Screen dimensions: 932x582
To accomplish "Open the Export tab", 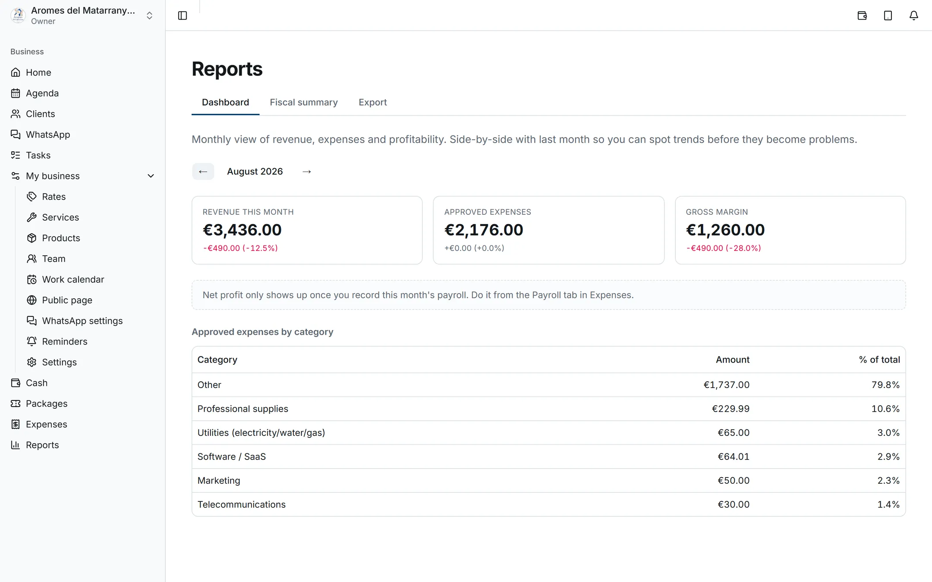I will pyautogui.click(x=373, y=103).
